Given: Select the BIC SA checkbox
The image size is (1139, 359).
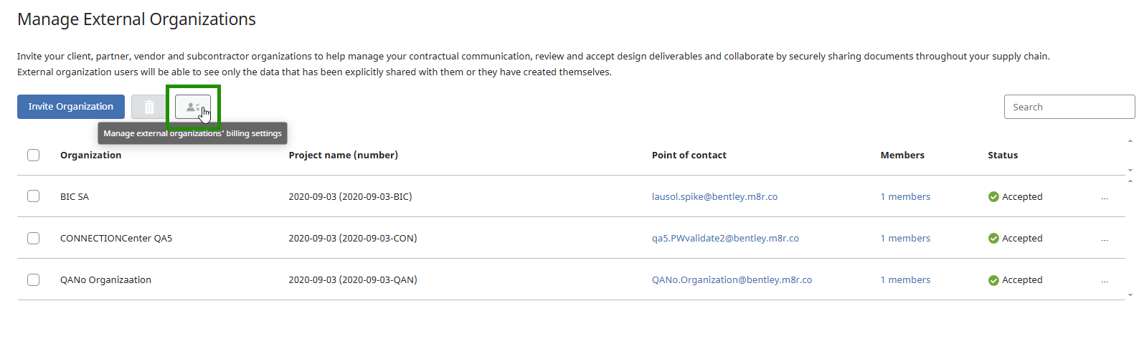Looking at the screenshot, I should point(34,196).
